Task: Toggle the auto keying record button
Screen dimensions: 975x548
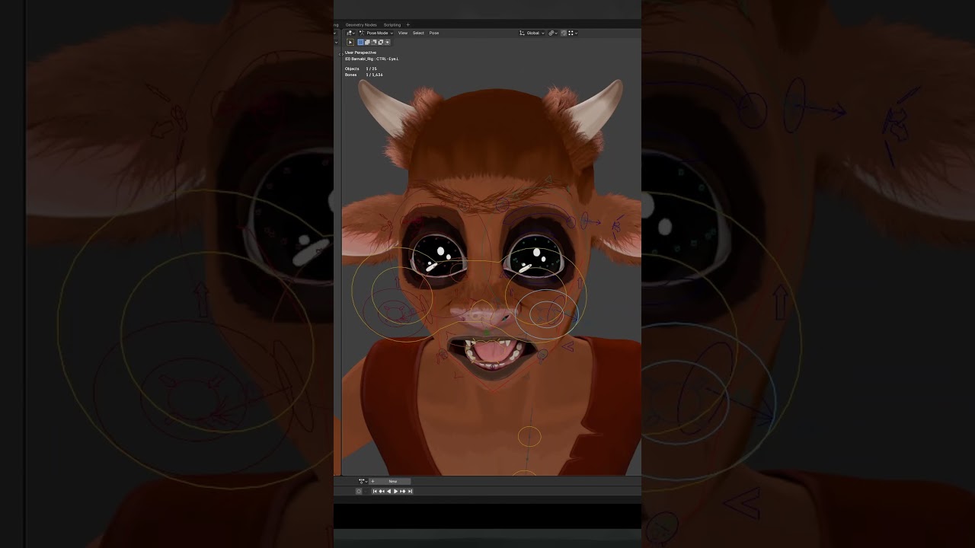Action: pos(359,491)
